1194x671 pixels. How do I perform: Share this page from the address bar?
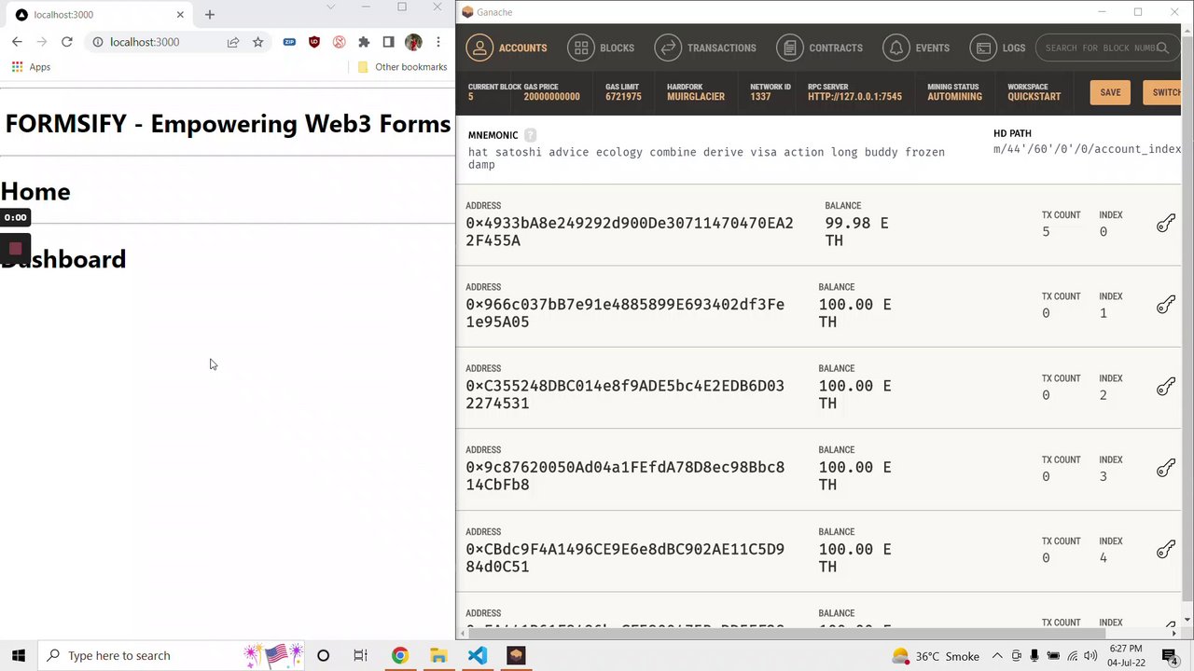[x=233, y=42]
